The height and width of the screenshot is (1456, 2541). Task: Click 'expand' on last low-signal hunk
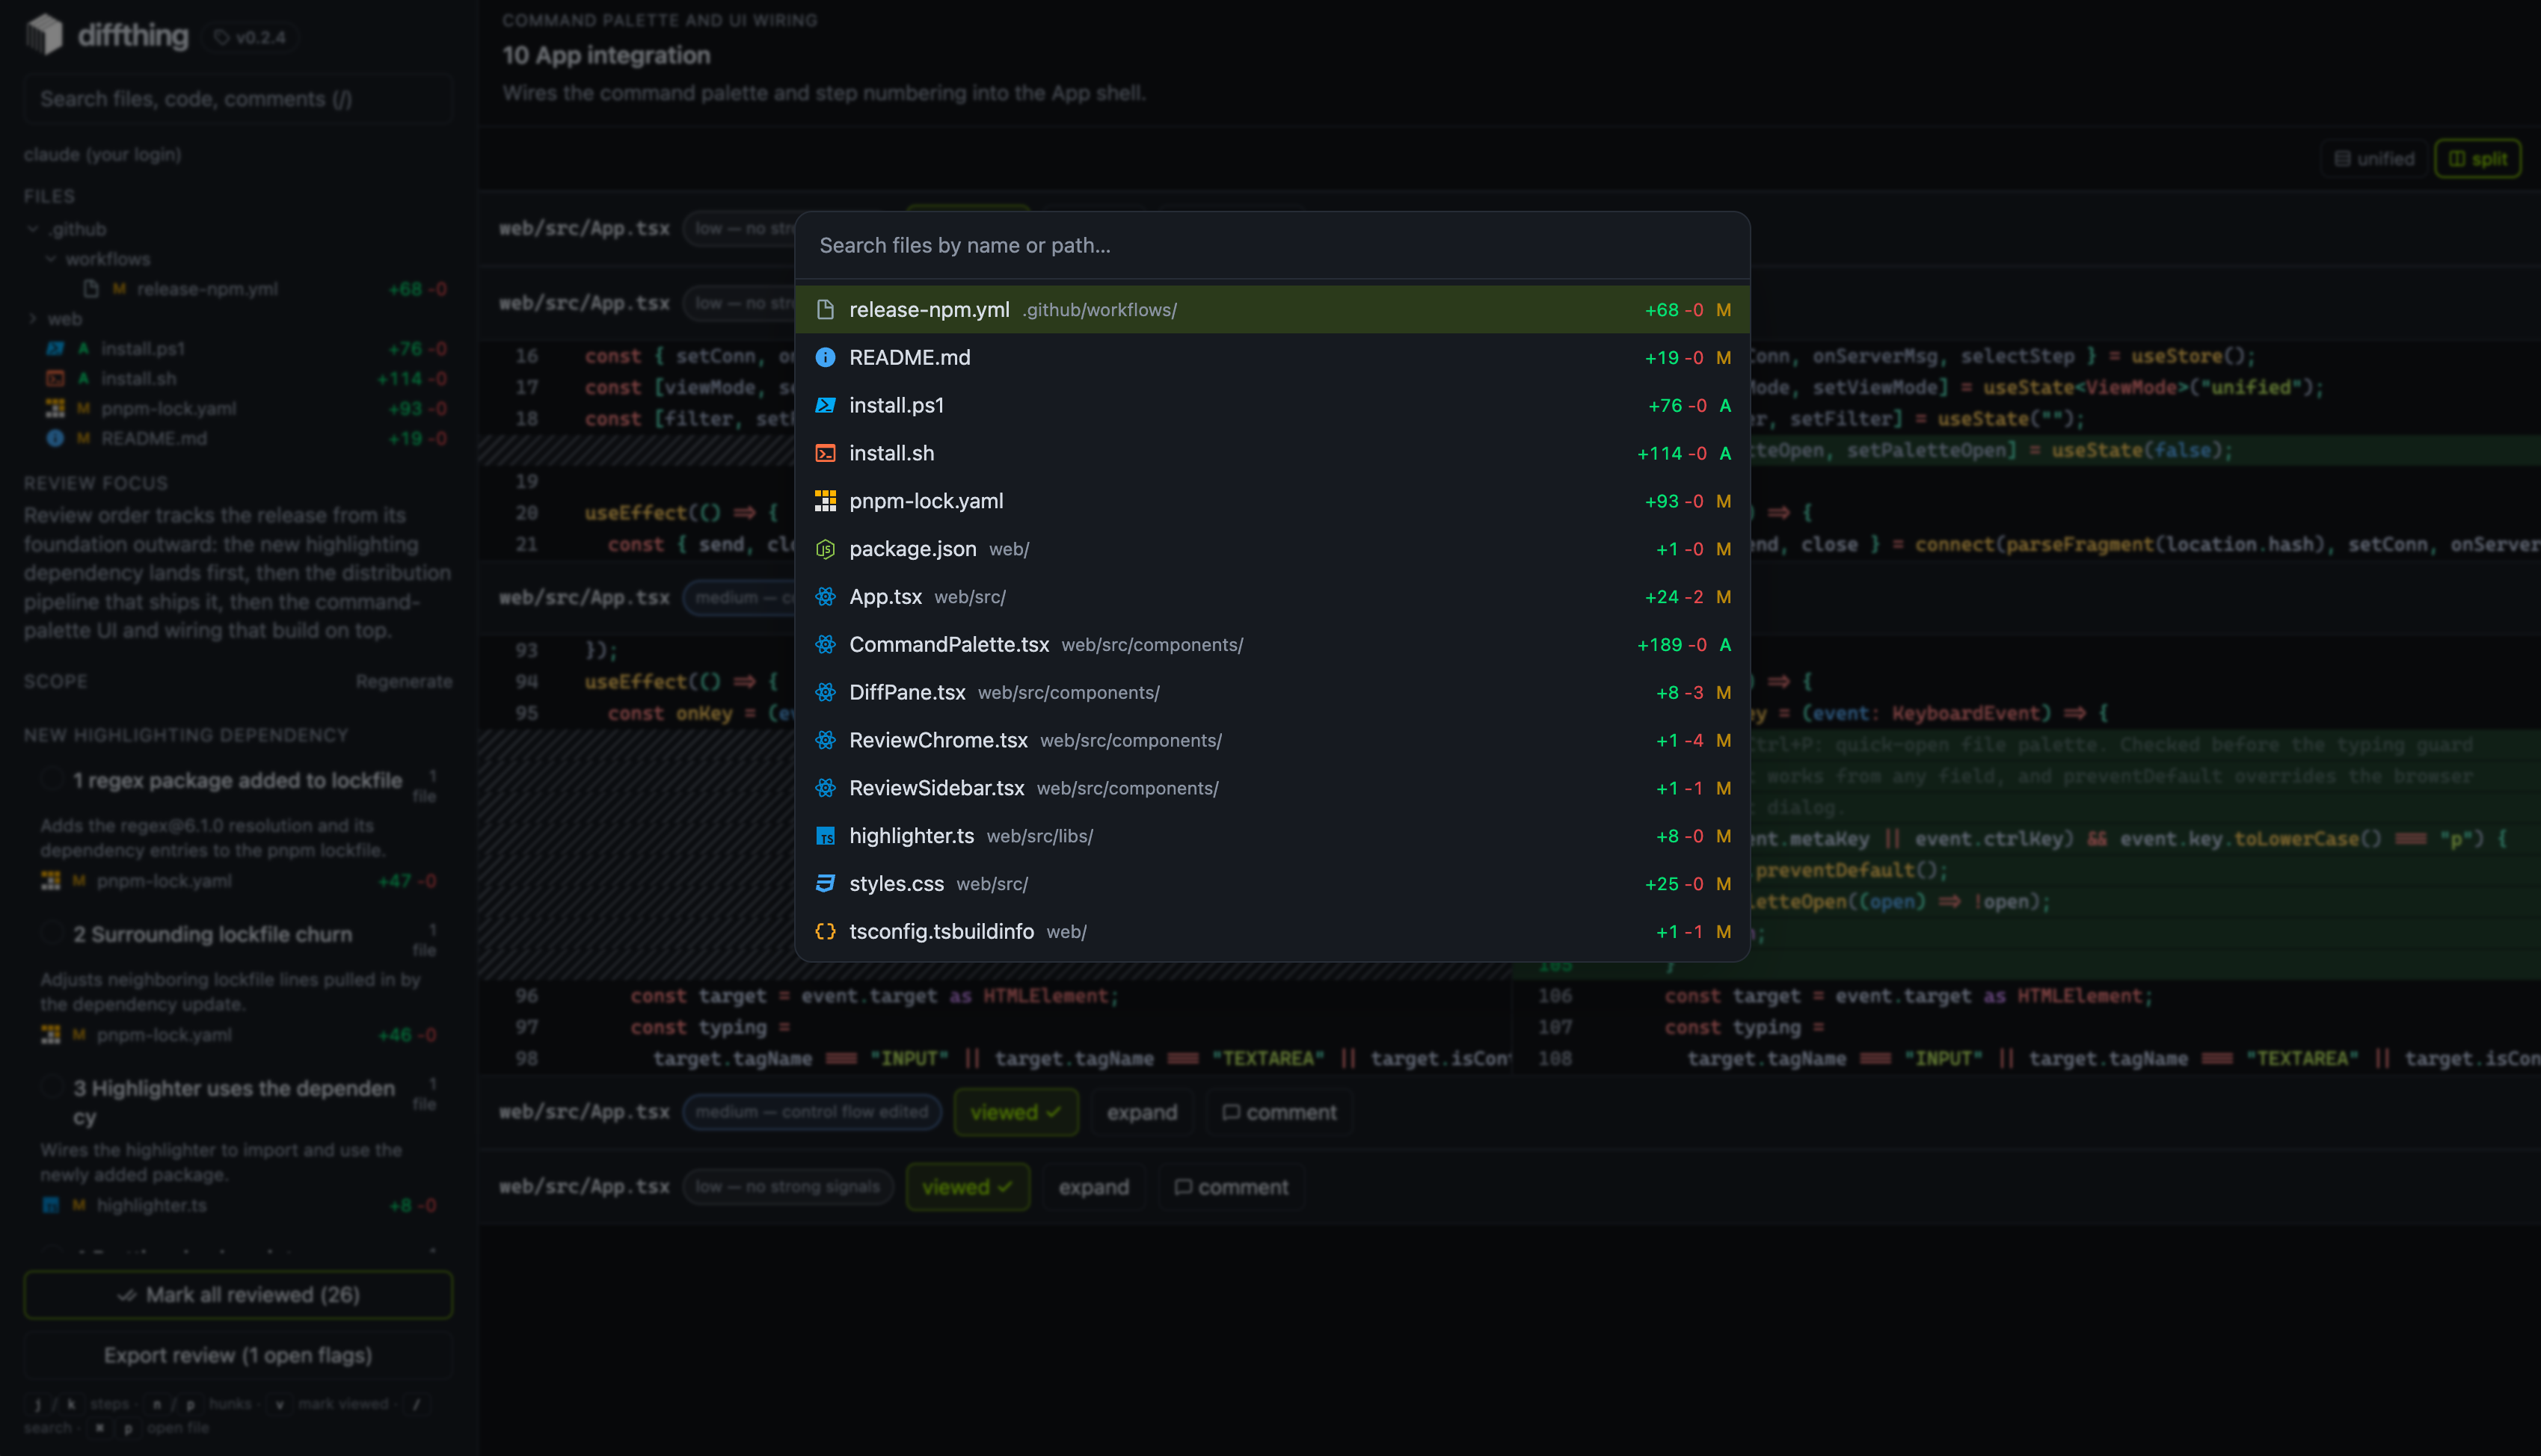1093,1187
